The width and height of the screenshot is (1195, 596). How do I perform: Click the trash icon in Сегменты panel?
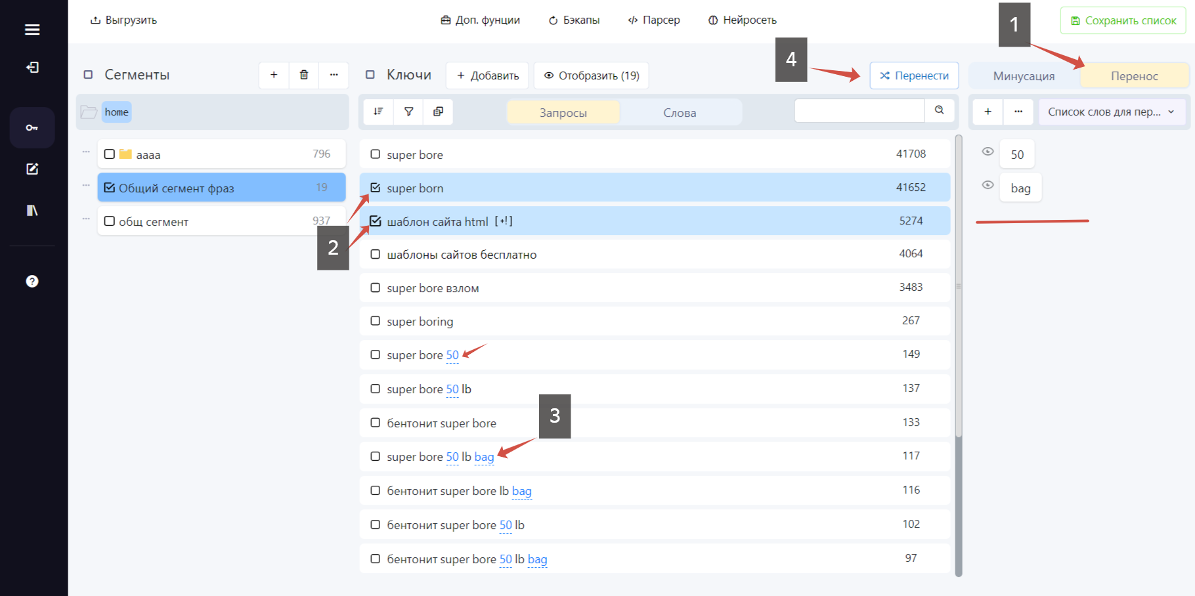[304, 75]
